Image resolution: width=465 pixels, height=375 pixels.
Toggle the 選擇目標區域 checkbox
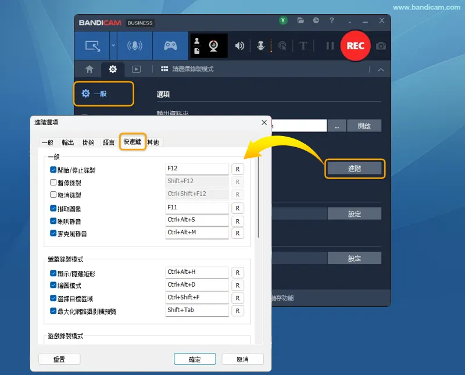click(x=53, y=298)
